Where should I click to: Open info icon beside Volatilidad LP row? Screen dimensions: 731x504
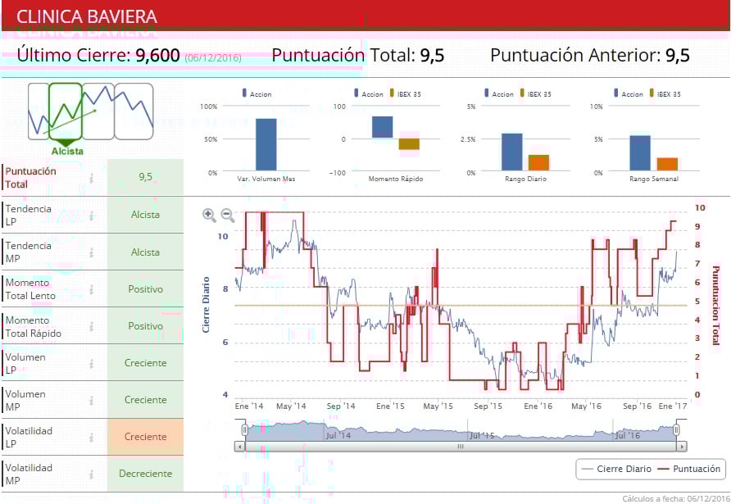pos(92,437)
